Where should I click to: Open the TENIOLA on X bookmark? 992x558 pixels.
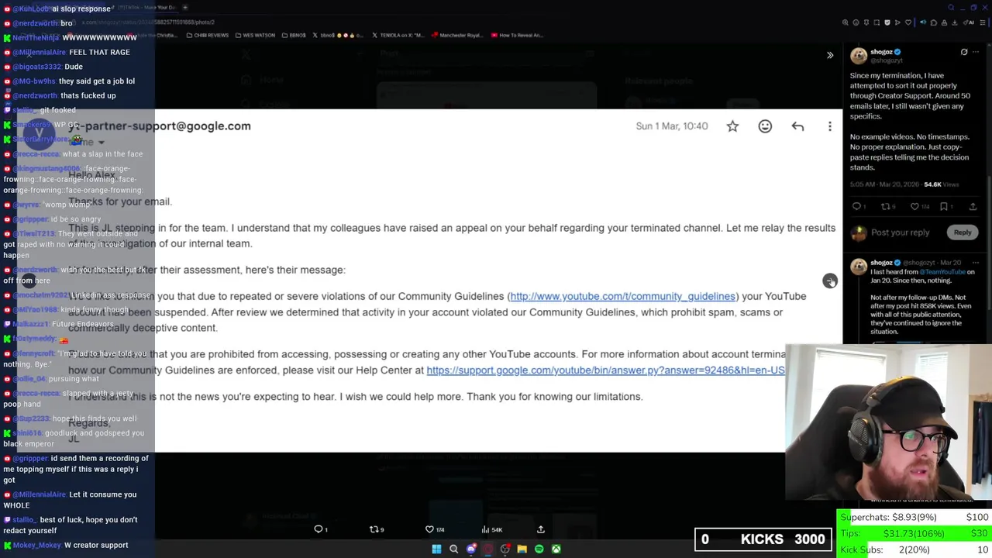pyautogui.click(x=398, y=35)
